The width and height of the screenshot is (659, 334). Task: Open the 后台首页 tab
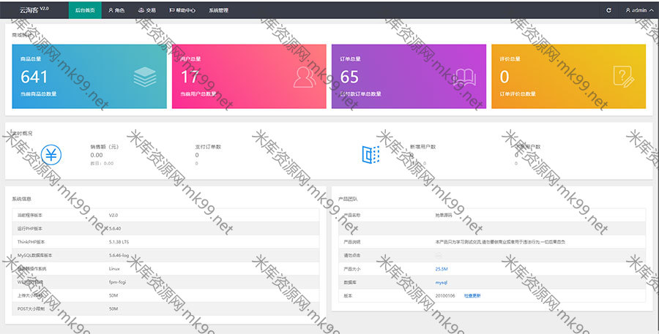(85, 10)
